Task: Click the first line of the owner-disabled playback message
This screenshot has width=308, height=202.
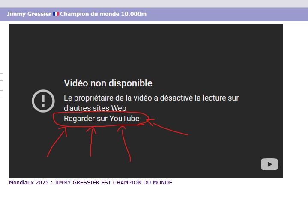Action: tap(151, 98)
